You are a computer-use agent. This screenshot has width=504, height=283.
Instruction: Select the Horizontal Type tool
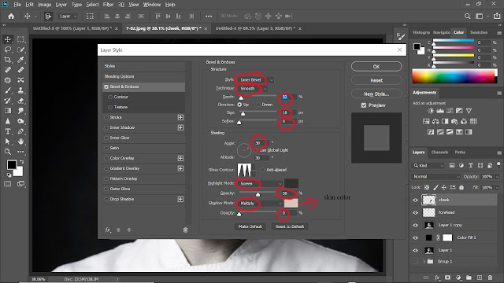pyautogui.click(x=8, y=131)
